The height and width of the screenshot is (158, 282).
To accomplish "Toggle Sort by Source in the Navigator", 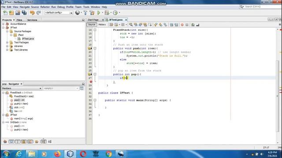I will click(50, 142).
